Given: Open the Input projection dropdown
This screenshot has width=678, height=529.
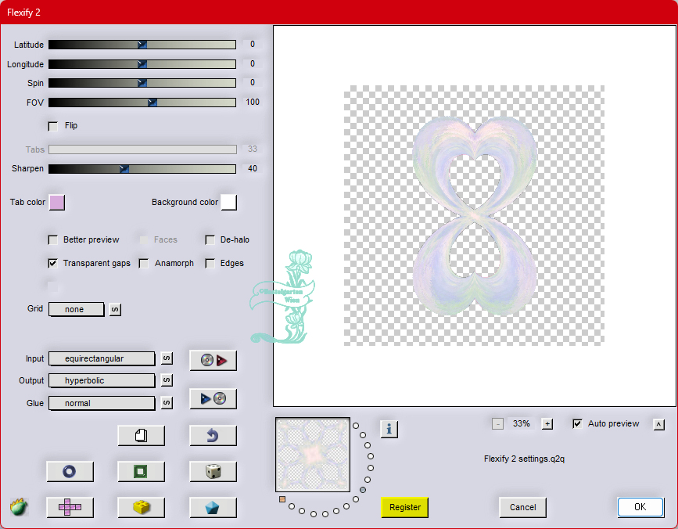Looking at the screenshot, I should [x=102, y=358].
